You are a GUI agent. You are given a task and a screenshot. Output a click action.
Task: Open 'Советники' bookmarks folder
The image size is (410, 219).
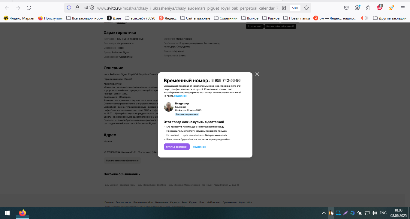(x=226, y=18)
